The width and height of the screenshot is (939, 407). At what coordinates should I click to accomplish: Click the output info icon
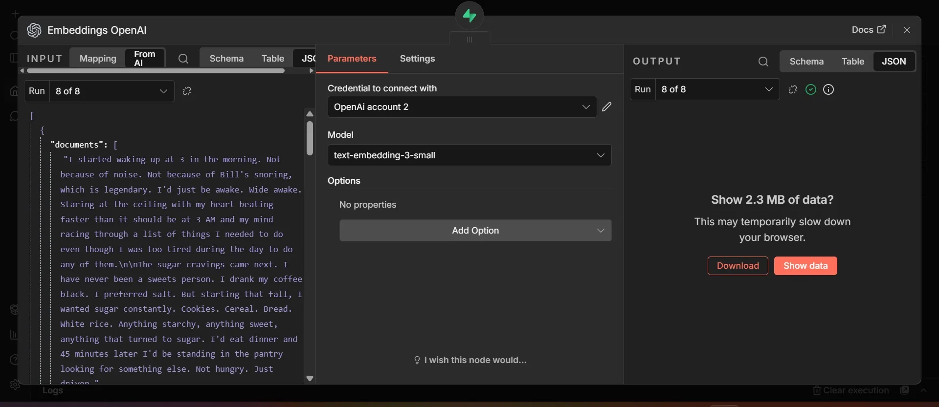tap(828, 89)
